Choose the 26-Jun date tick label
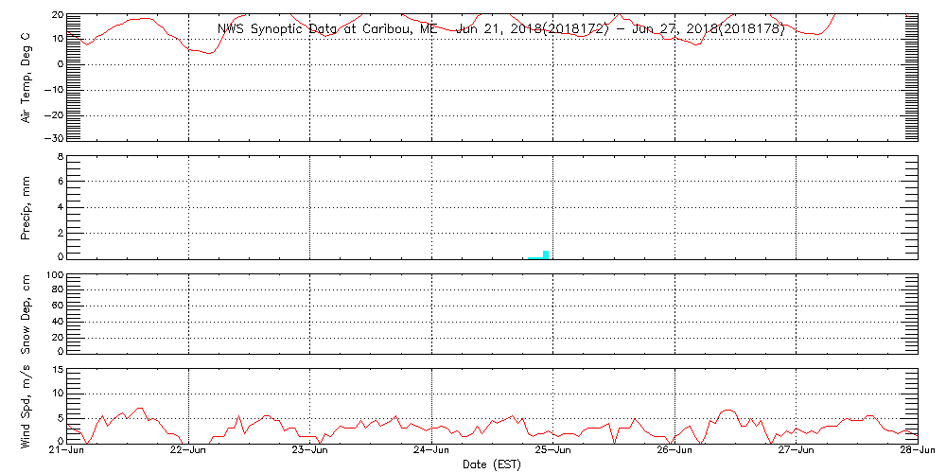This screenshot has height=473, width=946. [x=674, y=452]
